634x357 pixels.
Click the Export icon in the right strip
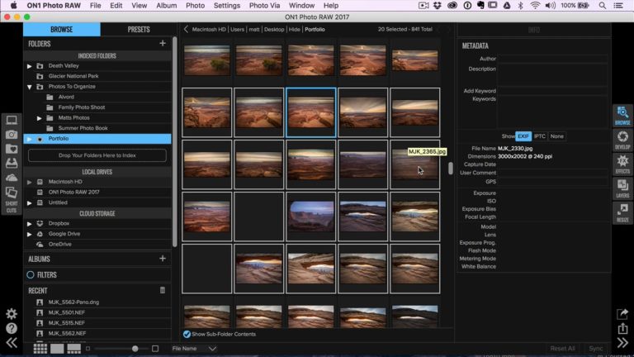tap(622, 328)
